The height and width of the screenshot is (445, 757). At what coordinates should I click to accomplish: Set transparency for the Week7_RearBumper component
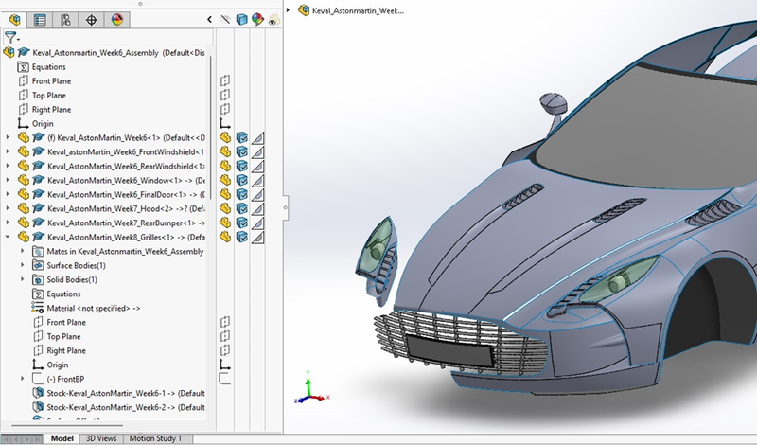257,222
